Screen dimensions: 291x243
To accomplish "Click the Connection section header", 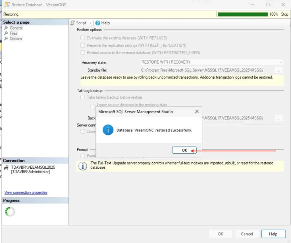I will point(35,160).
